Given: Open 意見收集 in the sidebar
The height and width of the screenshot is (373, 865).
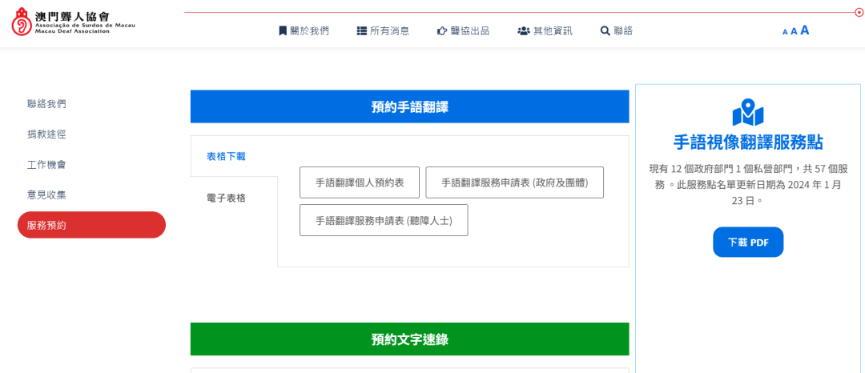Looking at the screenshot, I should [46, 195].
